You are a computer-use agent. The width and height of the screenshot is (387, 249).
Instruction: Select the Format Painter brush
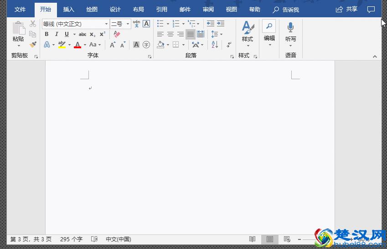pos(32,45)
